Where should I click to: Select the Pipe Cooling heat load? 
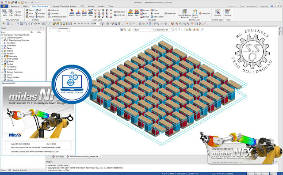pyautogui.click(x=157, y=17)
